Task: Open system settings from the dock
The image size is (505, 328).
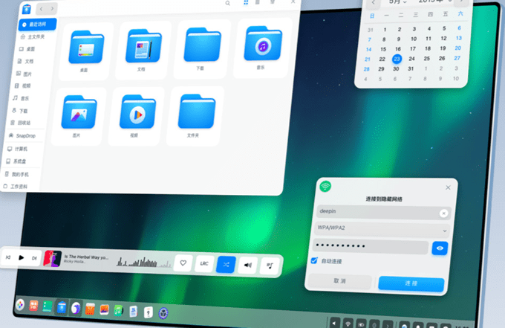Action: 163,313
